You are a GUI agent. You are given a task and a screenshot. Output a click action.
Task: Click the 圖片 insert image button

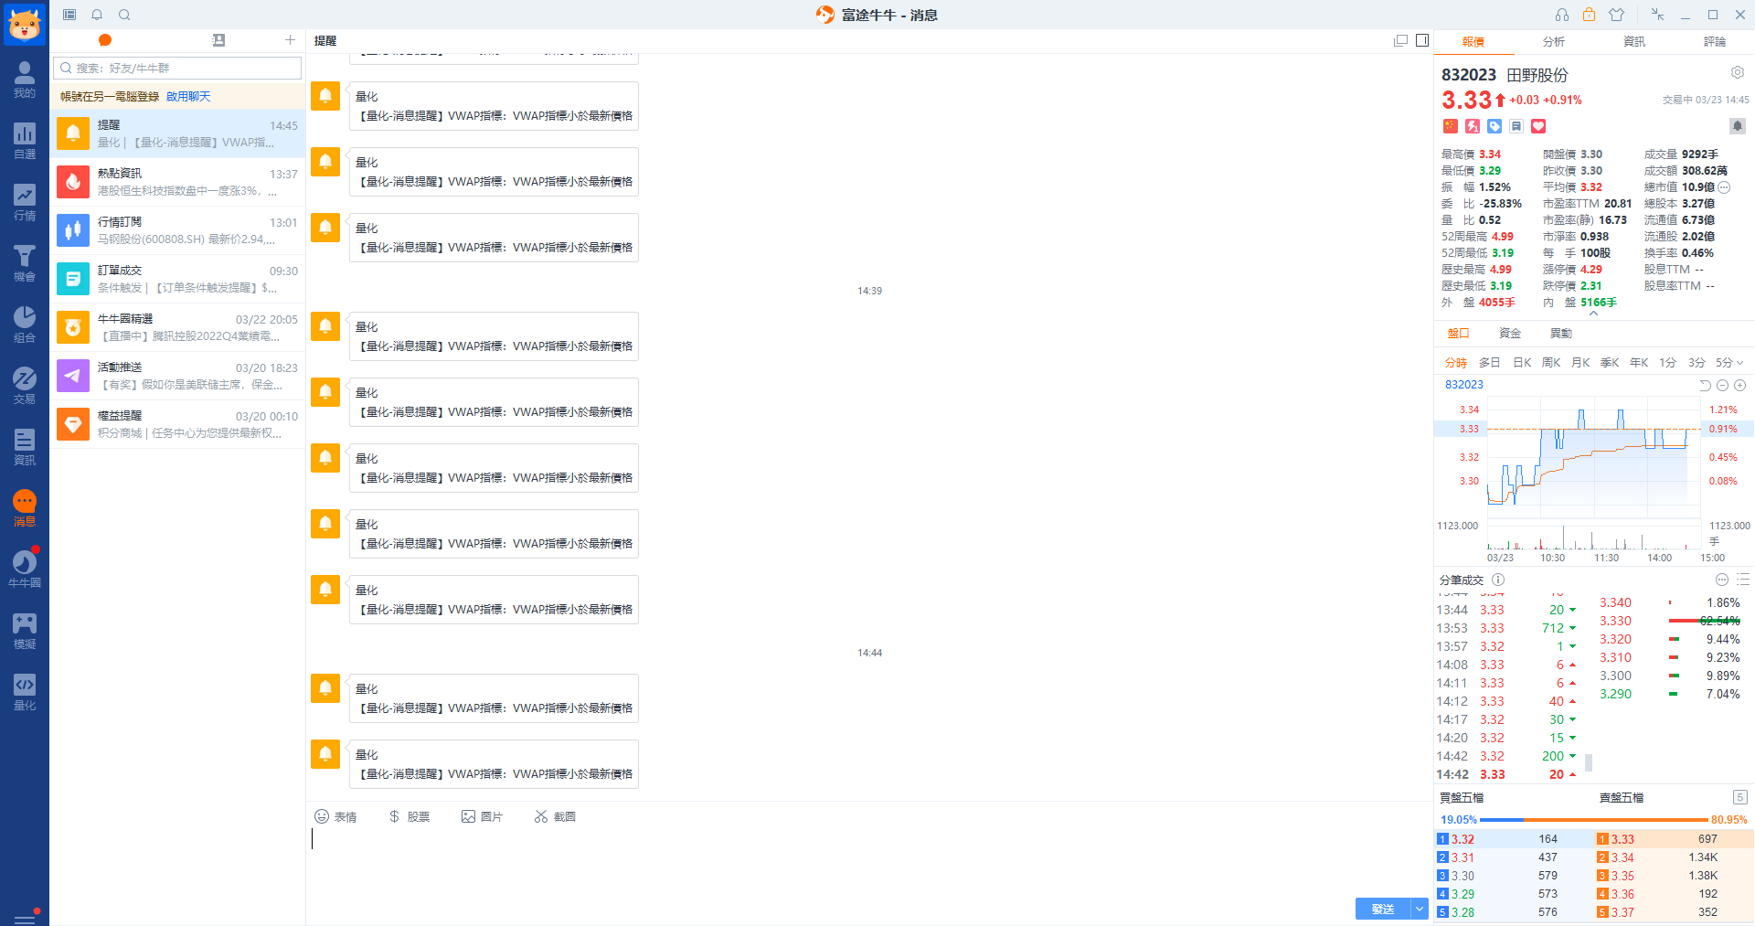482,816
